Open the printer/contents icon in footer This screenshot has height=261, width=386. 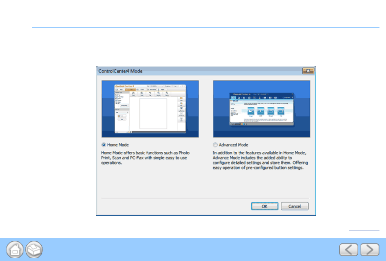click(x=34, y=250)
